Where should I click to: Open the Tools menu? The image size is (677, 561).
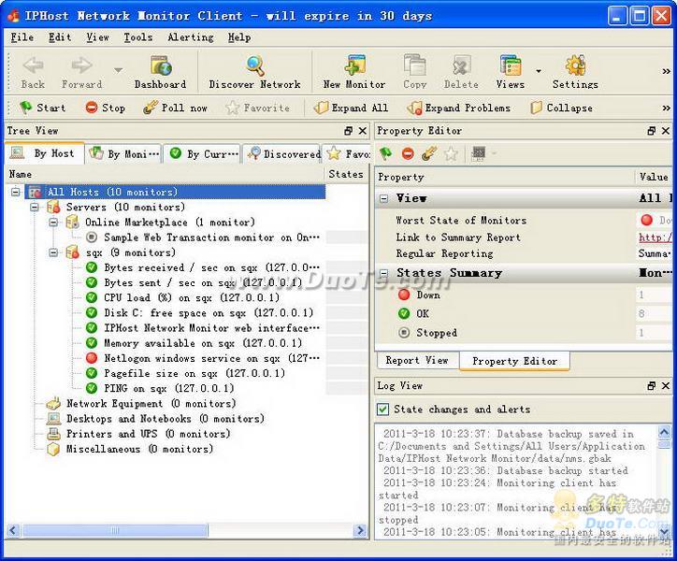(138, 37)
